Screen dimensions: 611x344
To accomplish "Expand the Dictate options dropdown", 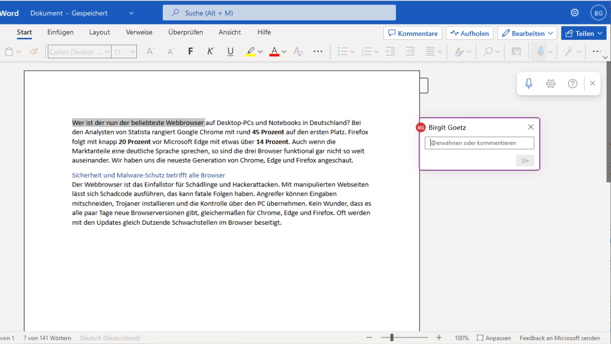I will tap(550, 51).
